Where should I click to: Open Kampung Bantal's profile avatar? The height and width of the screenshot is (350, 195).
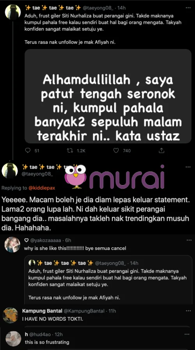click(10, 315)
